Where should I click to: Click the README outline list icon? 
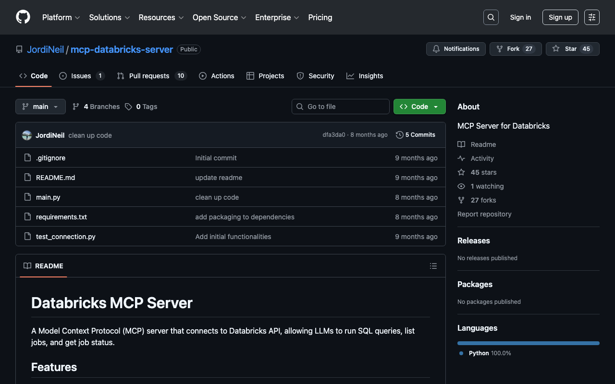[433, 266]
